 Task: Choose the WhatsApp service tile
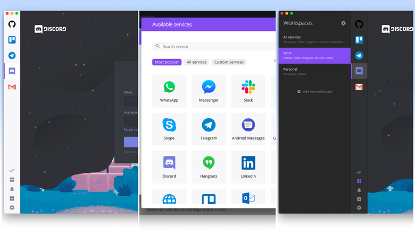169,91
